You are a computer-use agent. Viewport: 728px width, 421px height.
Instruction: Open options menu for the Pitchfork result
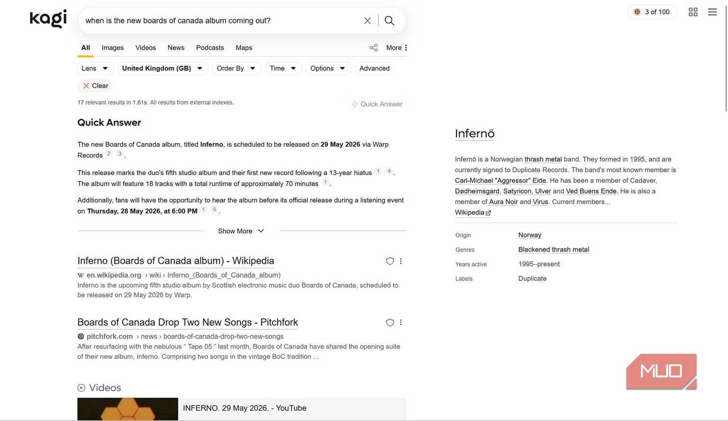(401, 323)
